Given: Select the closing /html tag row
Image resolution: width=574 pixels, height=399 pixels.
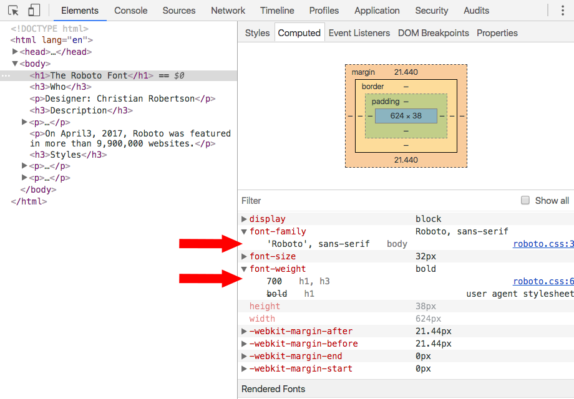Looking at the screenshot, I should point(29,201).
